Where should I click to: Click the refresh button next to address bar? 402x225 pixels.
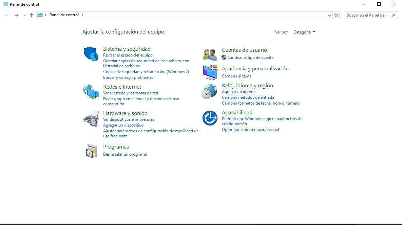tap(336, 15)
